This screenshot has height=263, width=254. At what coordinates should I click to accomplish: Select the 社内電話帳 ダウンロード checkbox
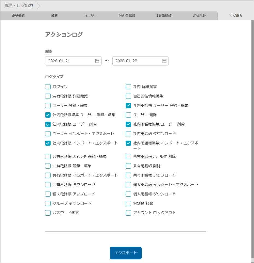click(x=128, y=134)
